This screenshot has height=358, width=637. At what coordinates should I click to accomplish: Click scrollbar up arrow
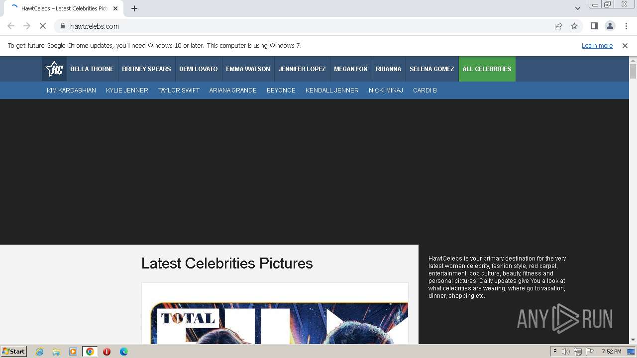[x=633, y=60]
